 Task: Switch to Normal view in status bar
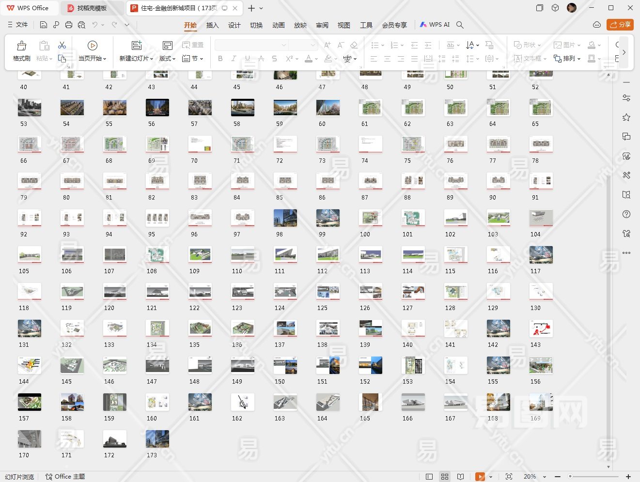pyautogui.click(x=429, y=477)
